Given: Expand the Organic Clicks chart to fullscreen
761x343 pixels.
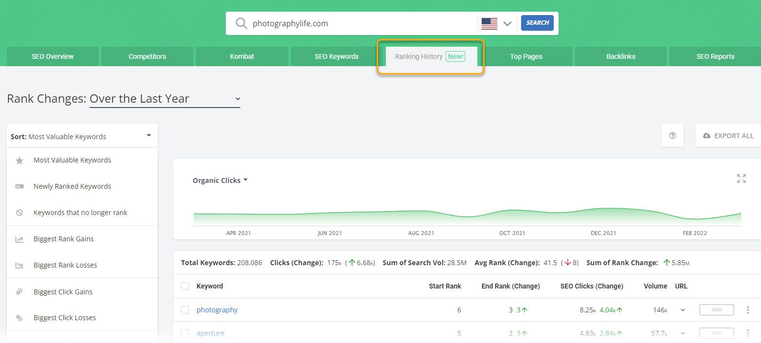Looking at the screenshot, I should 742,179.
